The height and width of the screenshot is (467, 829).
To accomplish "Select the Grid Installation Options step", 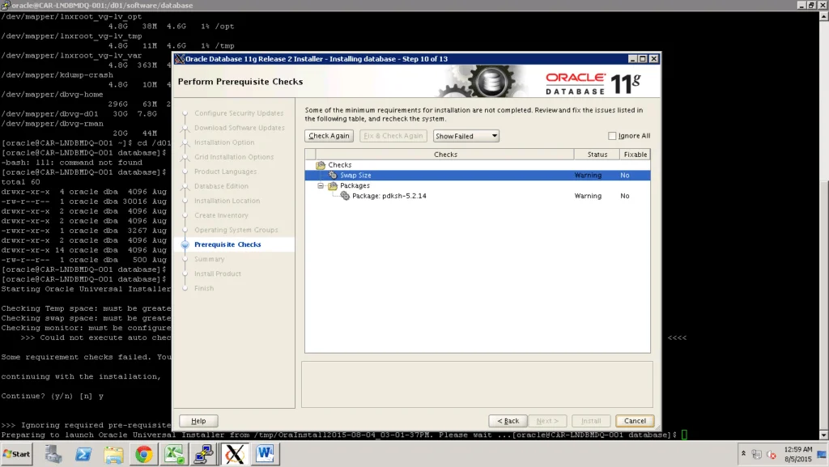I will [x=234, y=157].
